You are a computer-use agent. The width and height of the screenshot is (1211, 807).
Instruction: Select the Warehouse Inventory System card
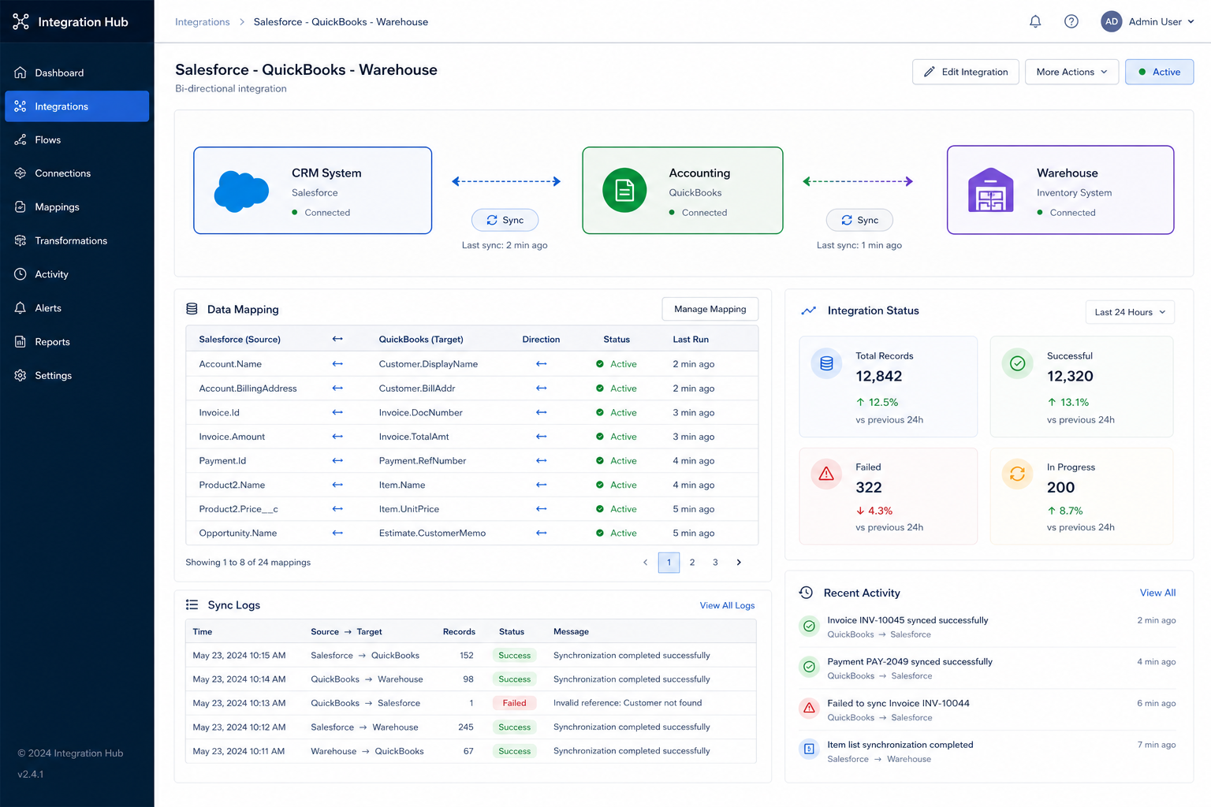pos(1060,190)
